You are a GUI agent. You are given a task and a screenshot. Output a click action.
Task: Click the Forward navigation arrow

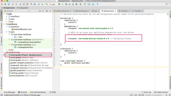(x=42, y=4)
